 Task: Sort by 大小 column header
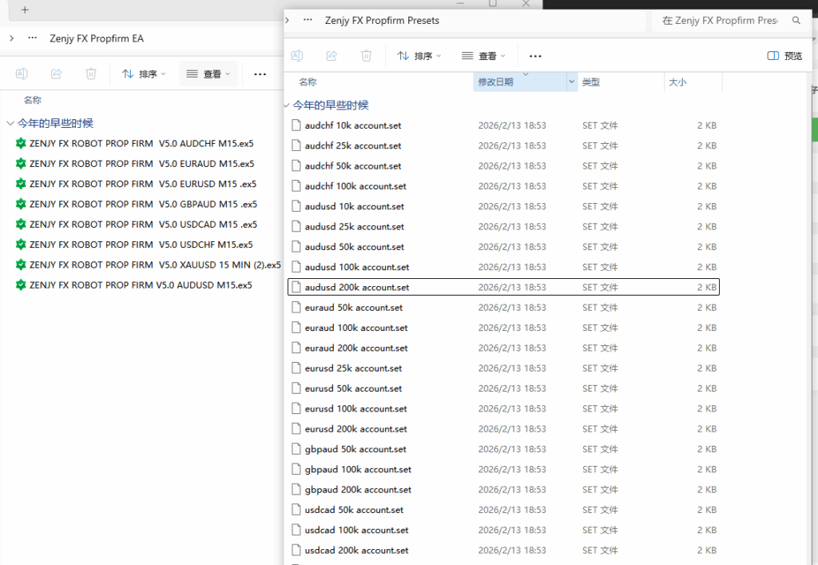point(677,82)
